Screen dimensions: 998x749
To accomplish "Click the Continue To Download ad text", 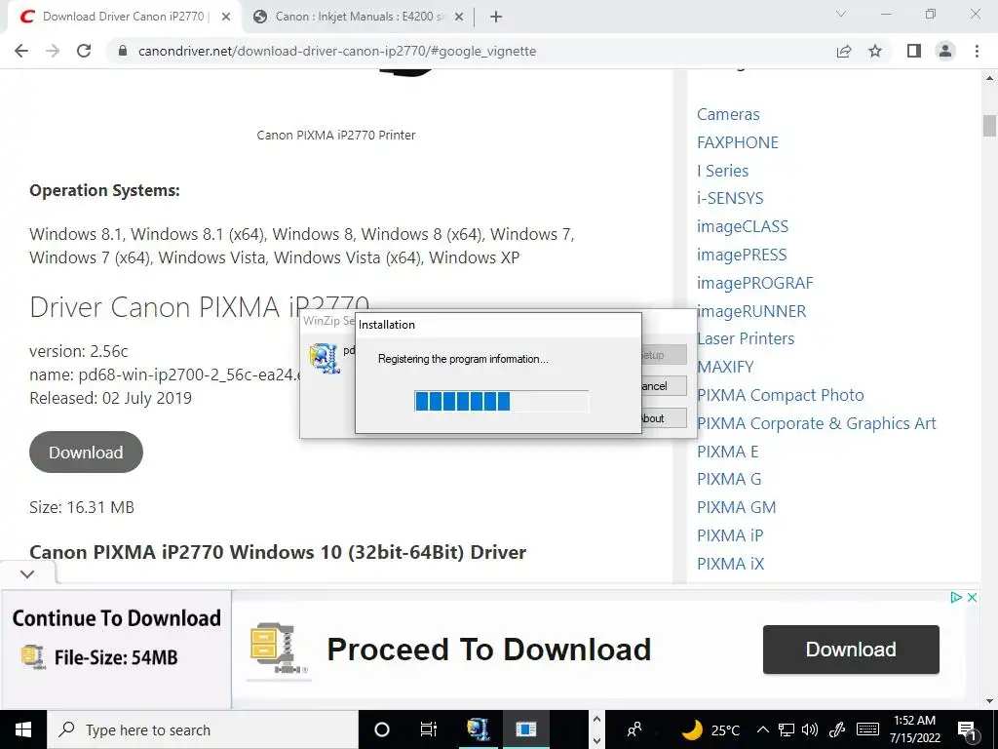I will [117, 617].
